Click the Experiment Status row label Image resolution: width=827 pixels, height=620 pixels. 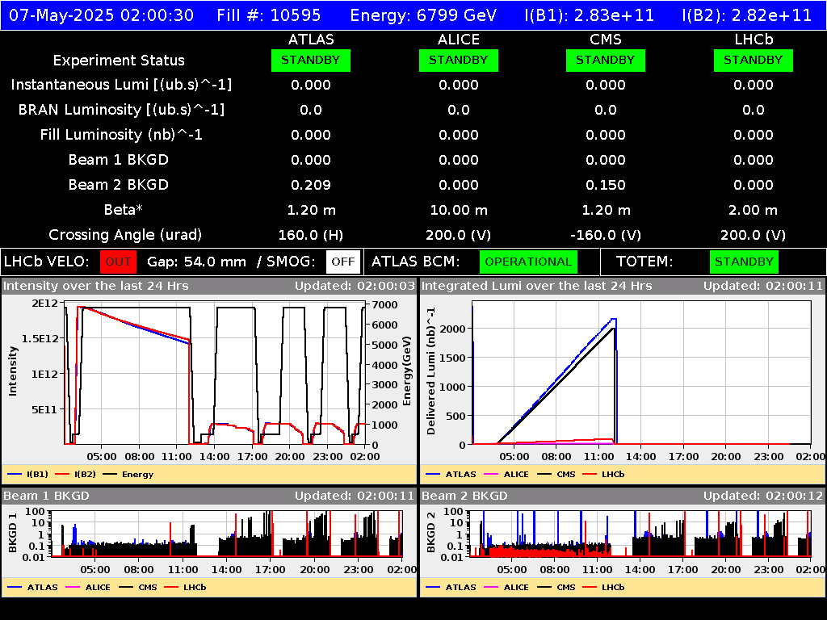[119, 60]
